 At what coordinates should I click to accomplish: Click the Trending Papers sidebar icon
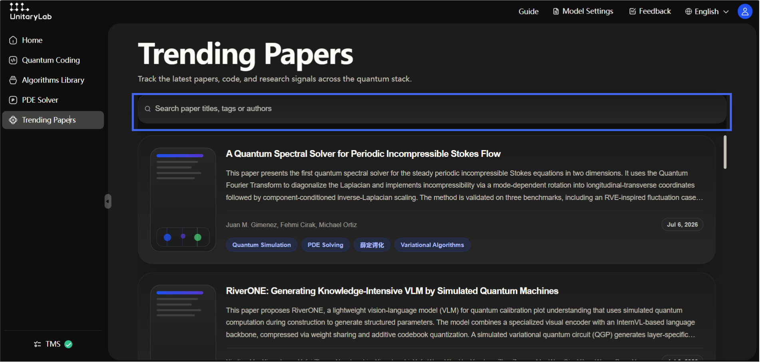pos(13,120)
